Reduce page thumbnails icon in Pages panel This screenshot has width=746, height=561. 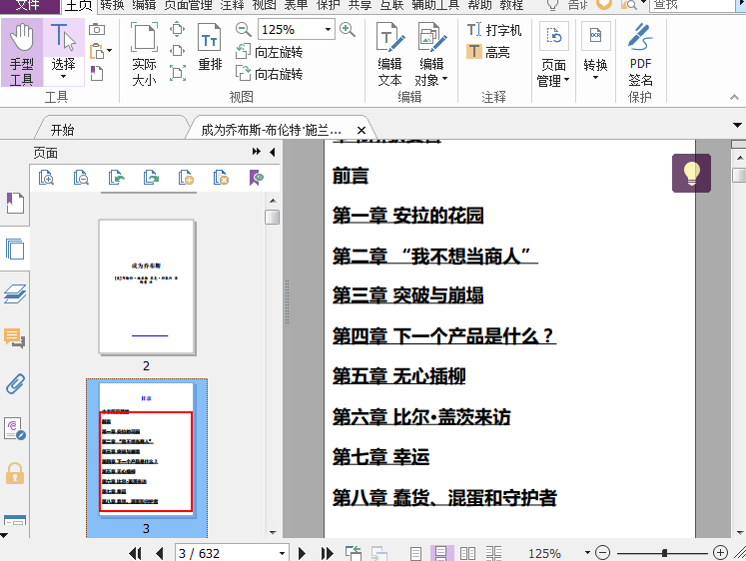tap(81, 178)
